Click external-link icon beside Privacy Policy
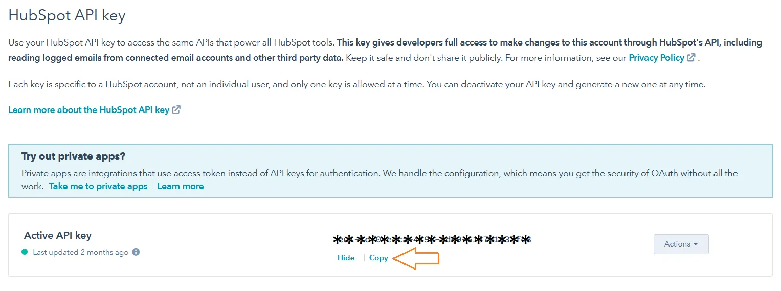 (691, 58)
